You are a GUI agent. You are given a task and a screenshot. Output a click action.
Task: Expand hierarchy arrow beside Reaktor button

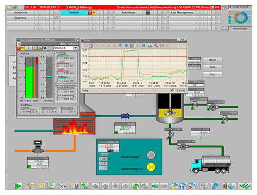pyautogui.click(x=111, y=12)
